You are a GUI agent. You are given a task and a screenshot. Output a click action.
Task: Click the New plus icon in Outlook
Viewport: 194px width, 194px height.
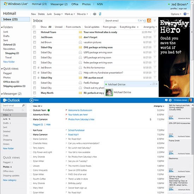click(31, 100)
